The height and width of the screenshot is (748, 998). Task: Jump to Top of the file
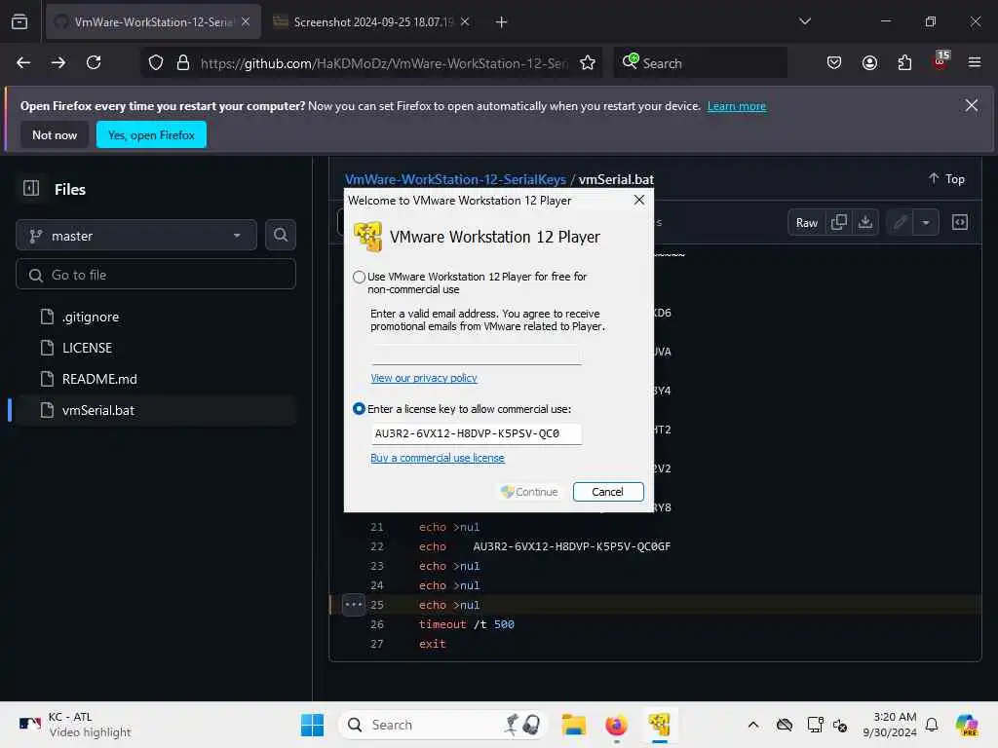pos(946,179)
